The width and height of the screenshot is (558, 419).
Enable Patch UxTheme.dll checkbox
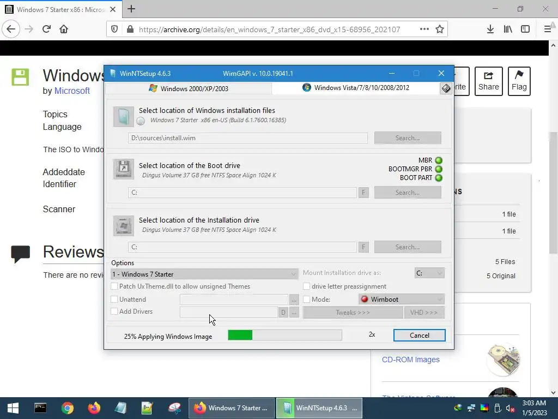(114, 286)
